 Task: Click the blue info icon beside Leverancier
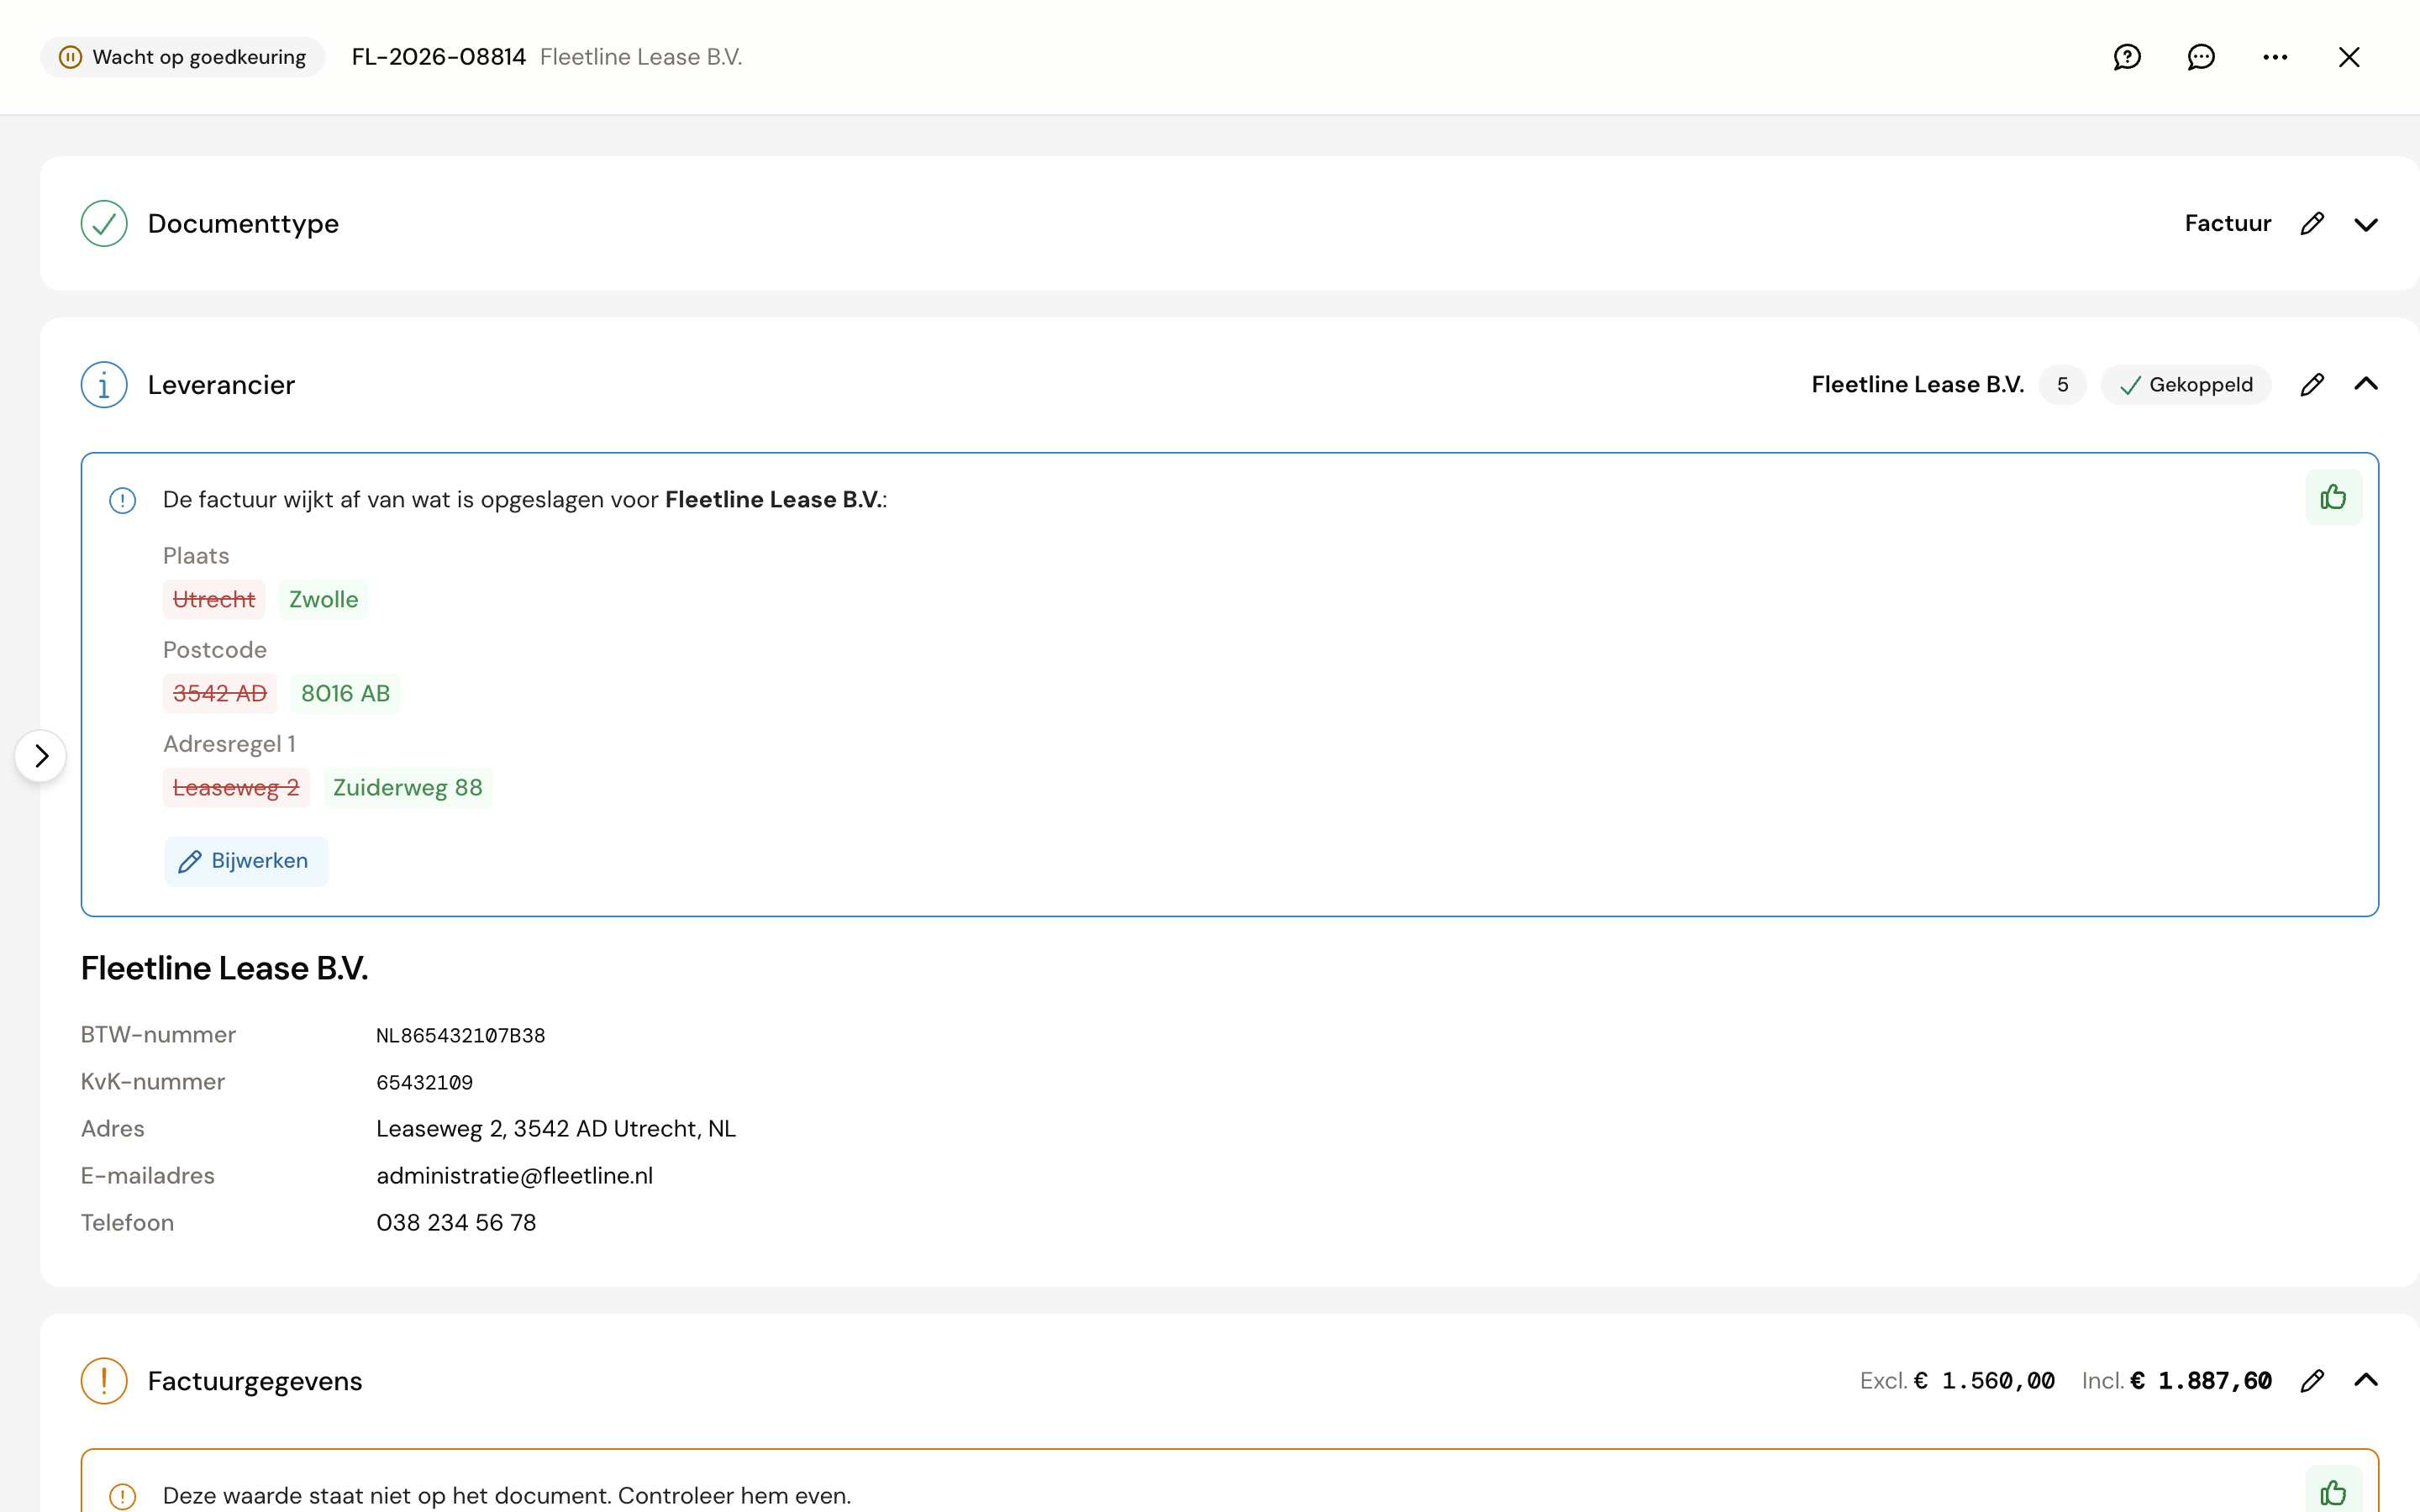pyautogui.click(x=104, y=385)
